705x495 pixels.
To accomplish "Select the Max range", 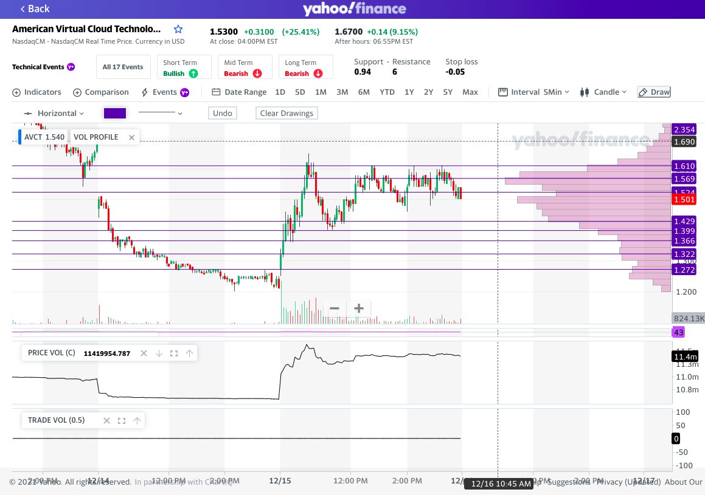I will [x=470, y=92].
